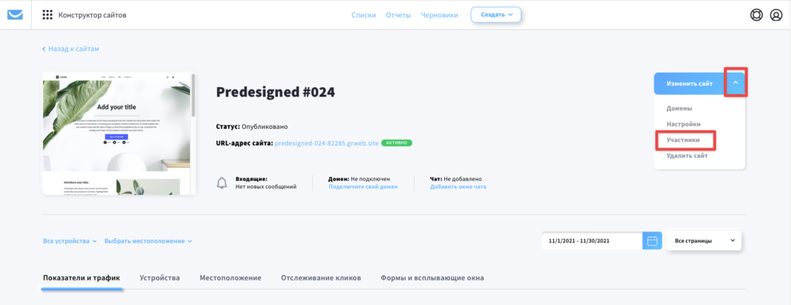
Task: Open the user account profile icon
Action: pyautogui.click(x=776, y=15)
